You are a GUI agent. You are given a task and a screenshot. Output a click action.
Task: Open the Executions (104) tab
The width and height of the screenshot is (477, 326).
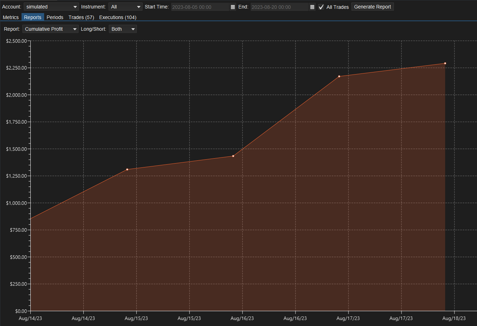pyautogui.click(x=118, y=17)
